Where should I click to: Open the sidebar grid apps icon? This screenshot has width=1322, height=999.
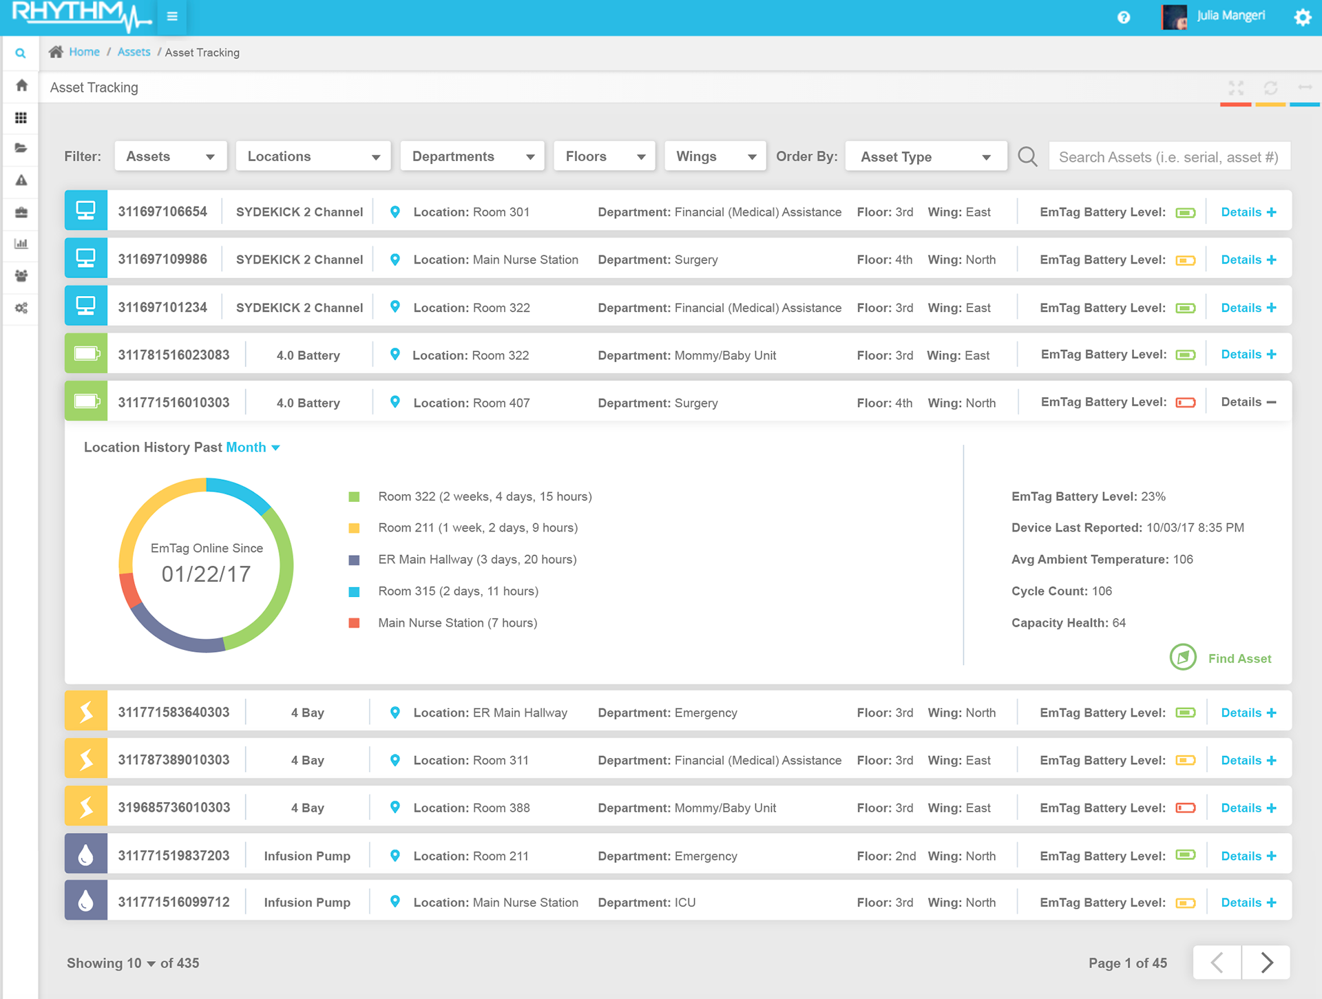(21, 118)
